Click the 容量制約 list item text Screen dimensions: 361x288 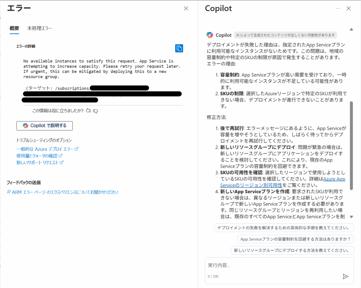(x=283, y=81)
